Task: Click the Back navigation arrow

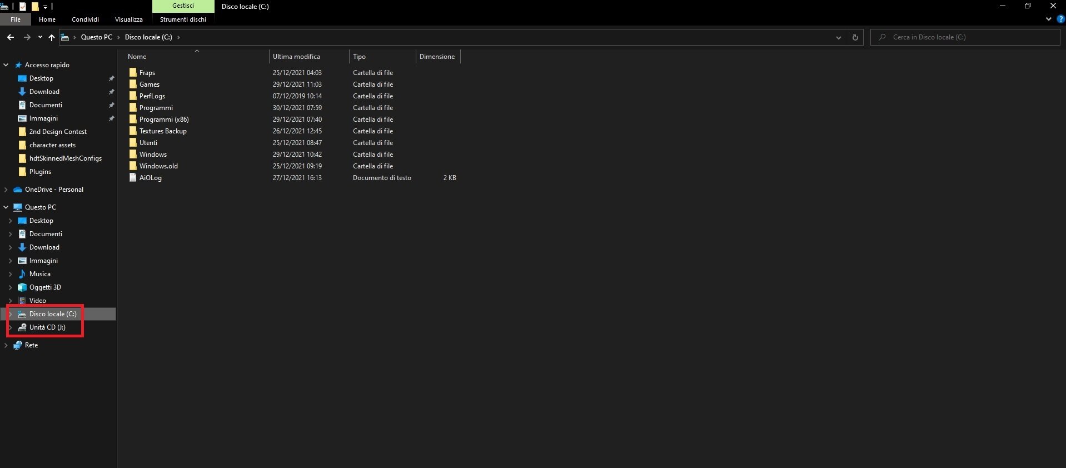Action: point(11,37)
